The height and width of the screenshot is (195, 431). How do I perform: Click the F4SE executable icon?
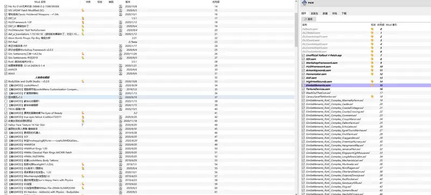coord(304,3)
